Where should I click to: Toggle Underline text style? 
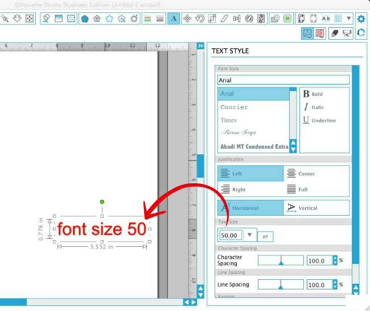319,120
